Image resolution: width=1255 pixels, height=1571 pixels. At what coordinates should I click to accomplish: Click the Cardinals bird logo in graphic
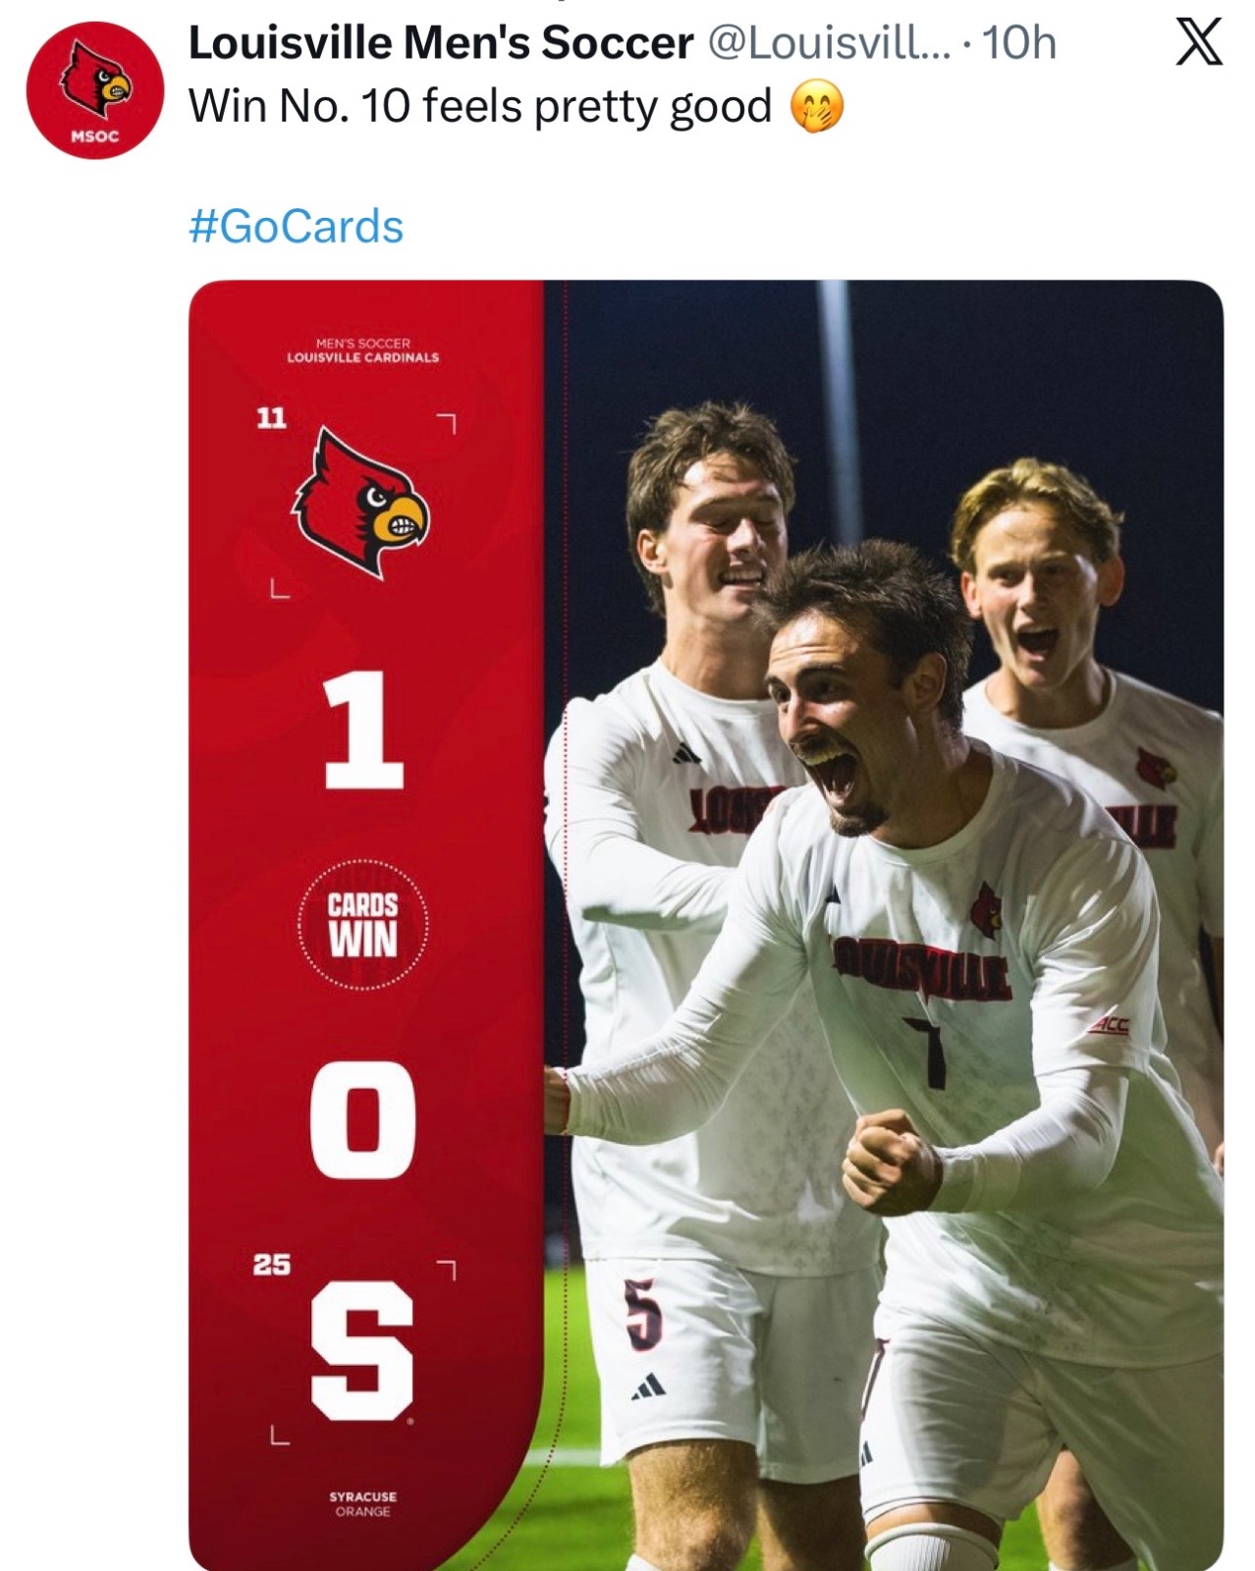(x=360, y=502)
